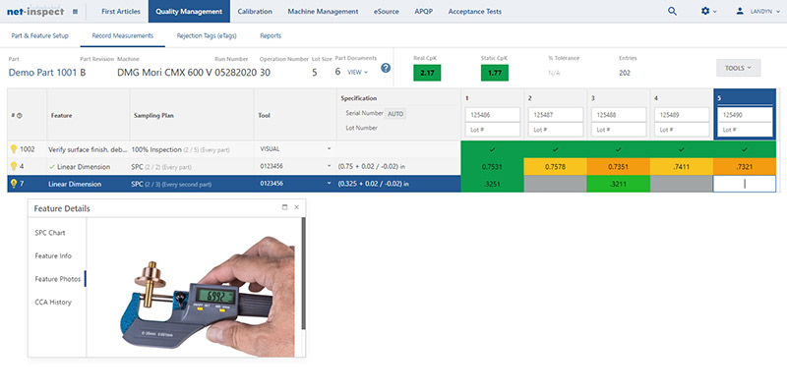
Task: Click the net-inspect logo
Action: tap(35, 11)
